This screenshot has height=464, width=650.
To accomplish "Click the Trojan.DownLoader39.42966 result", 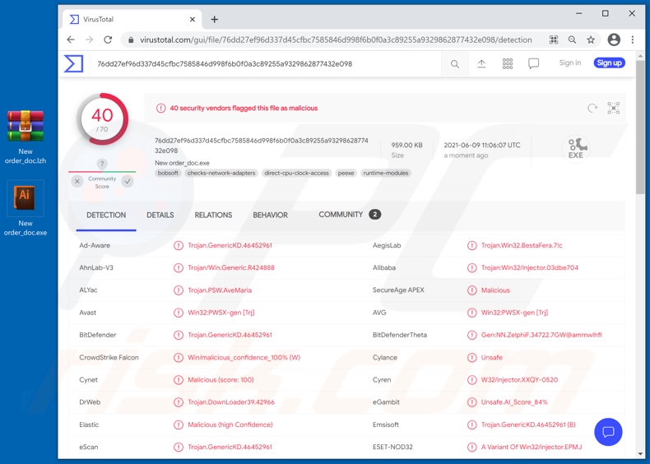I will pyautogui.click(x=231, y=402).
